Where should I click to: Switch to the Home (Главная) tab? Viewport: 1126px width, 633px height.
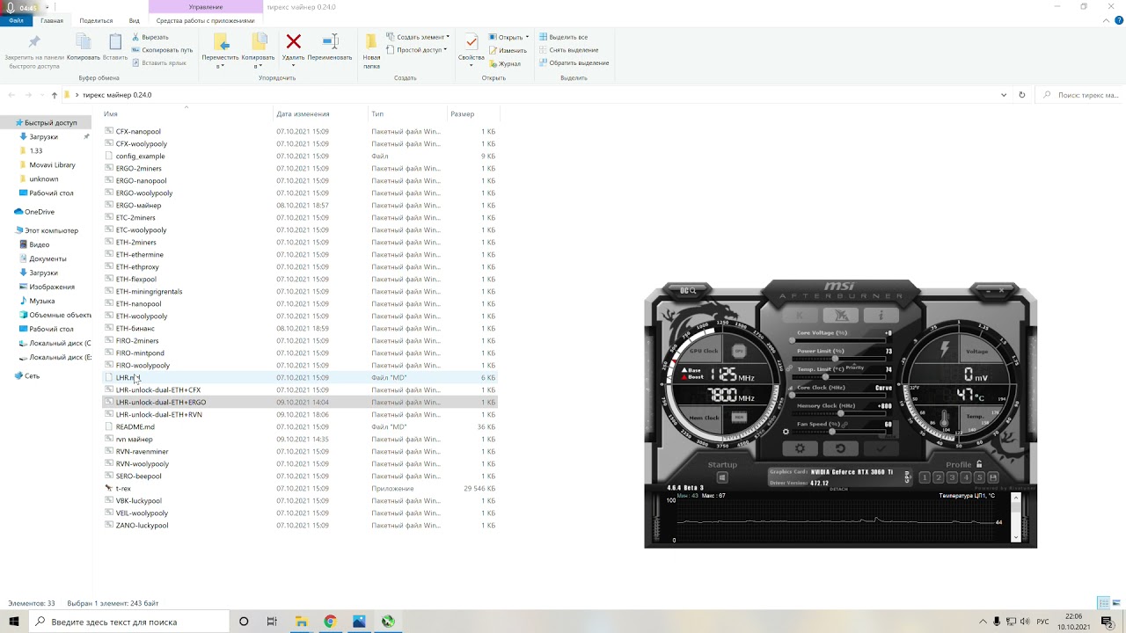pos(52,20)
